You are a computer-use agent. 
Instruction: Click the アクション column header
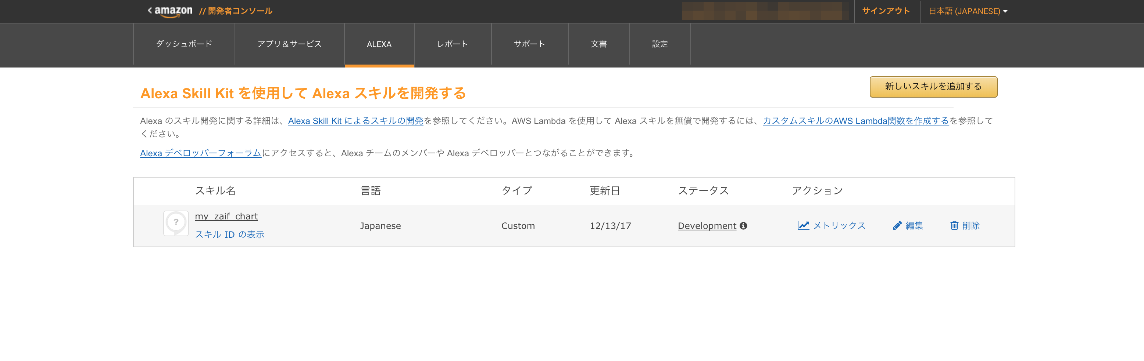point(818,191)
